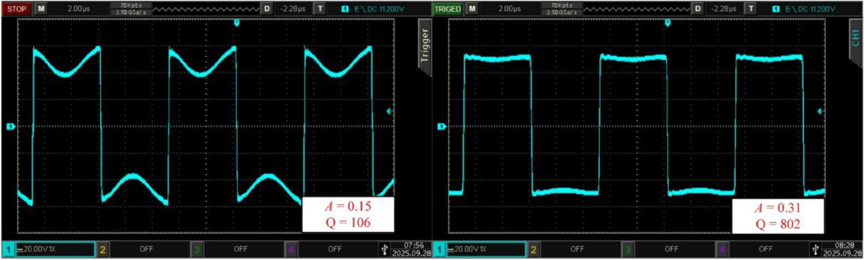This screenshot has width=864, height=260.
Task: Select the M timebase icon on TRIGED screen
Action: pyautogui.click(x=472, y=9)
